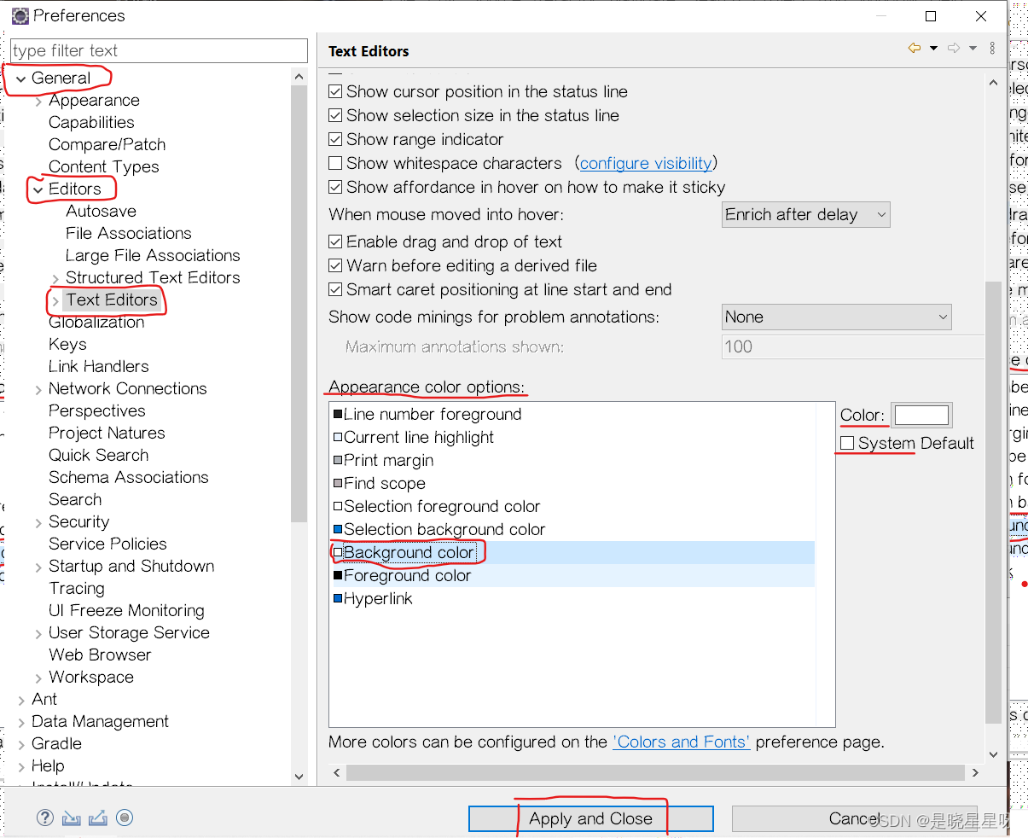Toggle Smart caret positioning checkbox
Screen dimensions: 1028x838
tap(336, 289)
